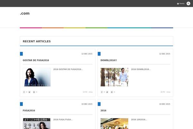Click the RECENT ARTICLES heading
Image resolution: width=193 pixels, height=129 pixels.
pyautogui.click(x=37, y=41)
